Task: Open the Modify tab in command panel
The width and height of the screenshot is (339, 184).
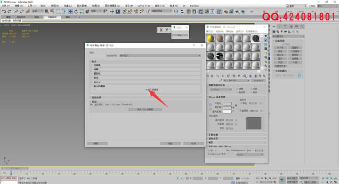Action: click(x=280, y=26)
